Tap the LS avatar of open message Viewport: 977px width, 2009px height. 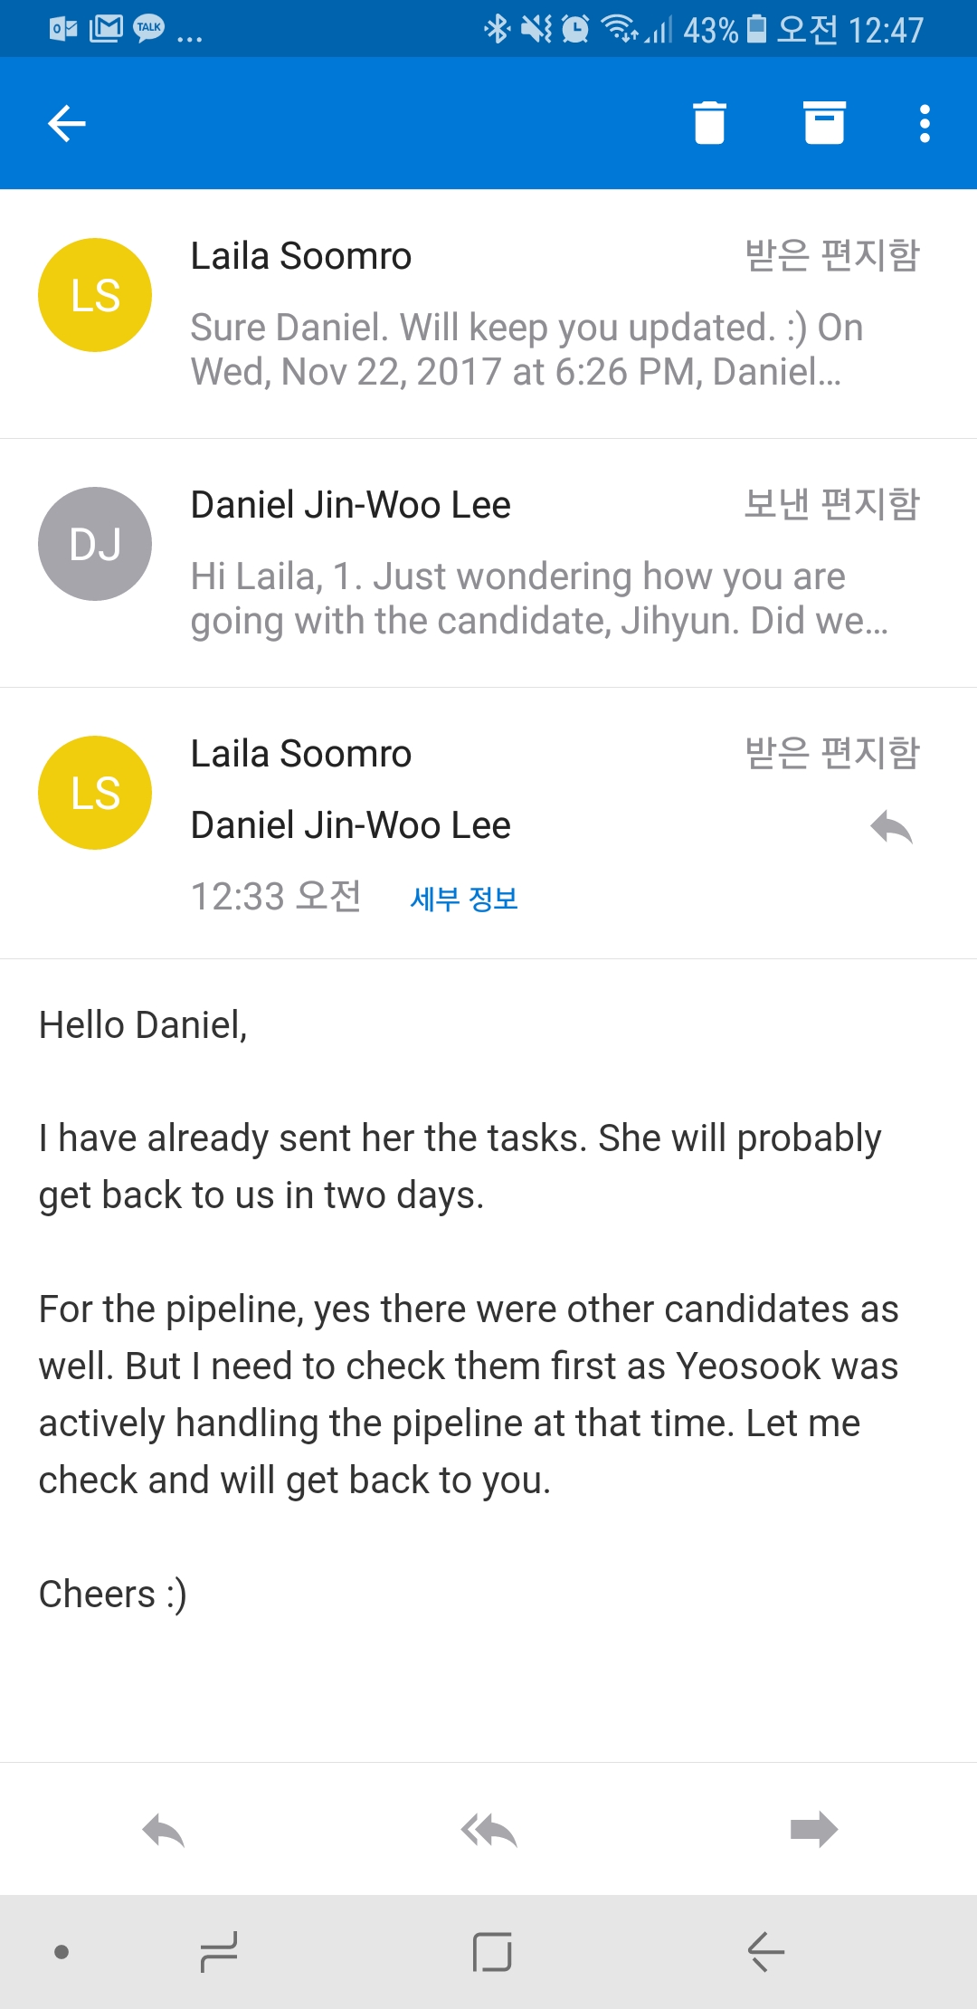tap(95, 793)
